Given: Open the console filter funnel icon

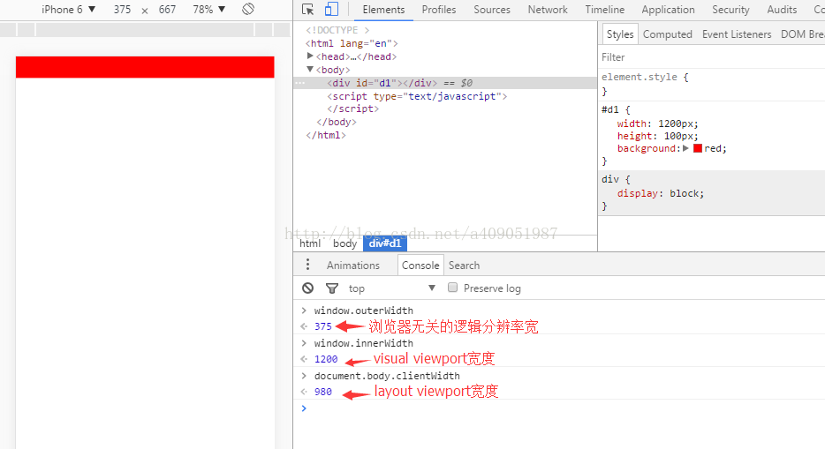Looking at the screenshot, I should [x=332, y=288].
